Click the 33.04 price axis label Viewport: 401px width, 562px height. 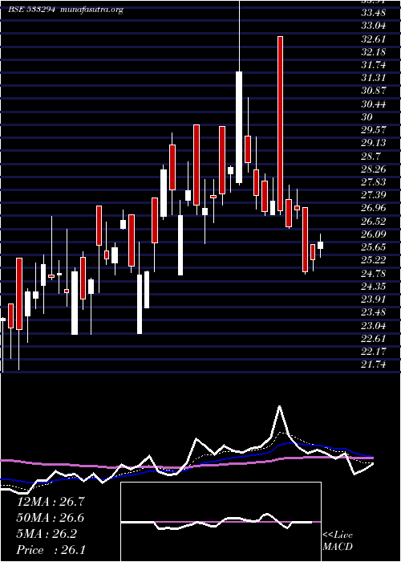374,26
